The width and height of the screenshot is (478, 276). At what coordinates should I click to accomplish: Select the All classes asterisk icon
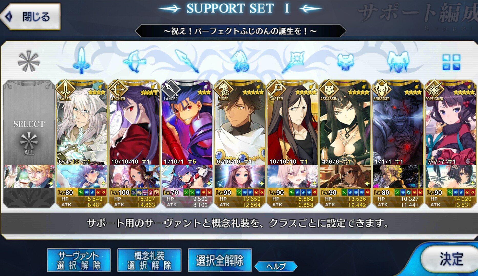pyautogui.click(x=29, y=61)
